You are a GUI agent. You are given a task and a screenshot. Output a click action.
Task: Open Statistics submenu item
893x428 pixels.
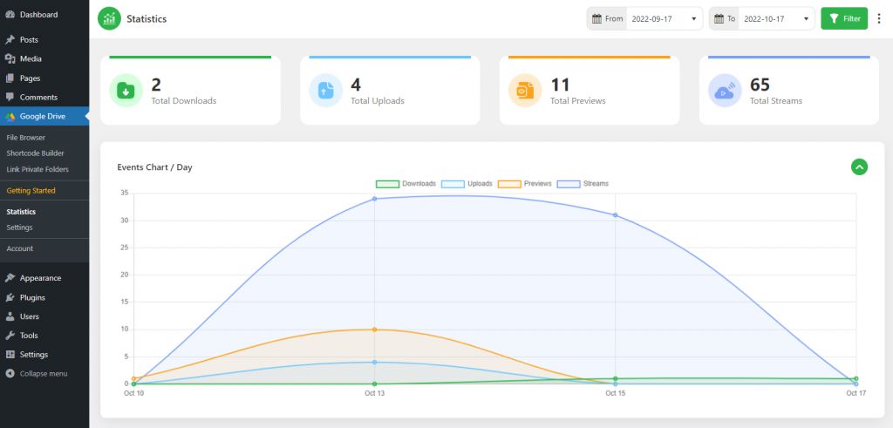click(21, 212)
